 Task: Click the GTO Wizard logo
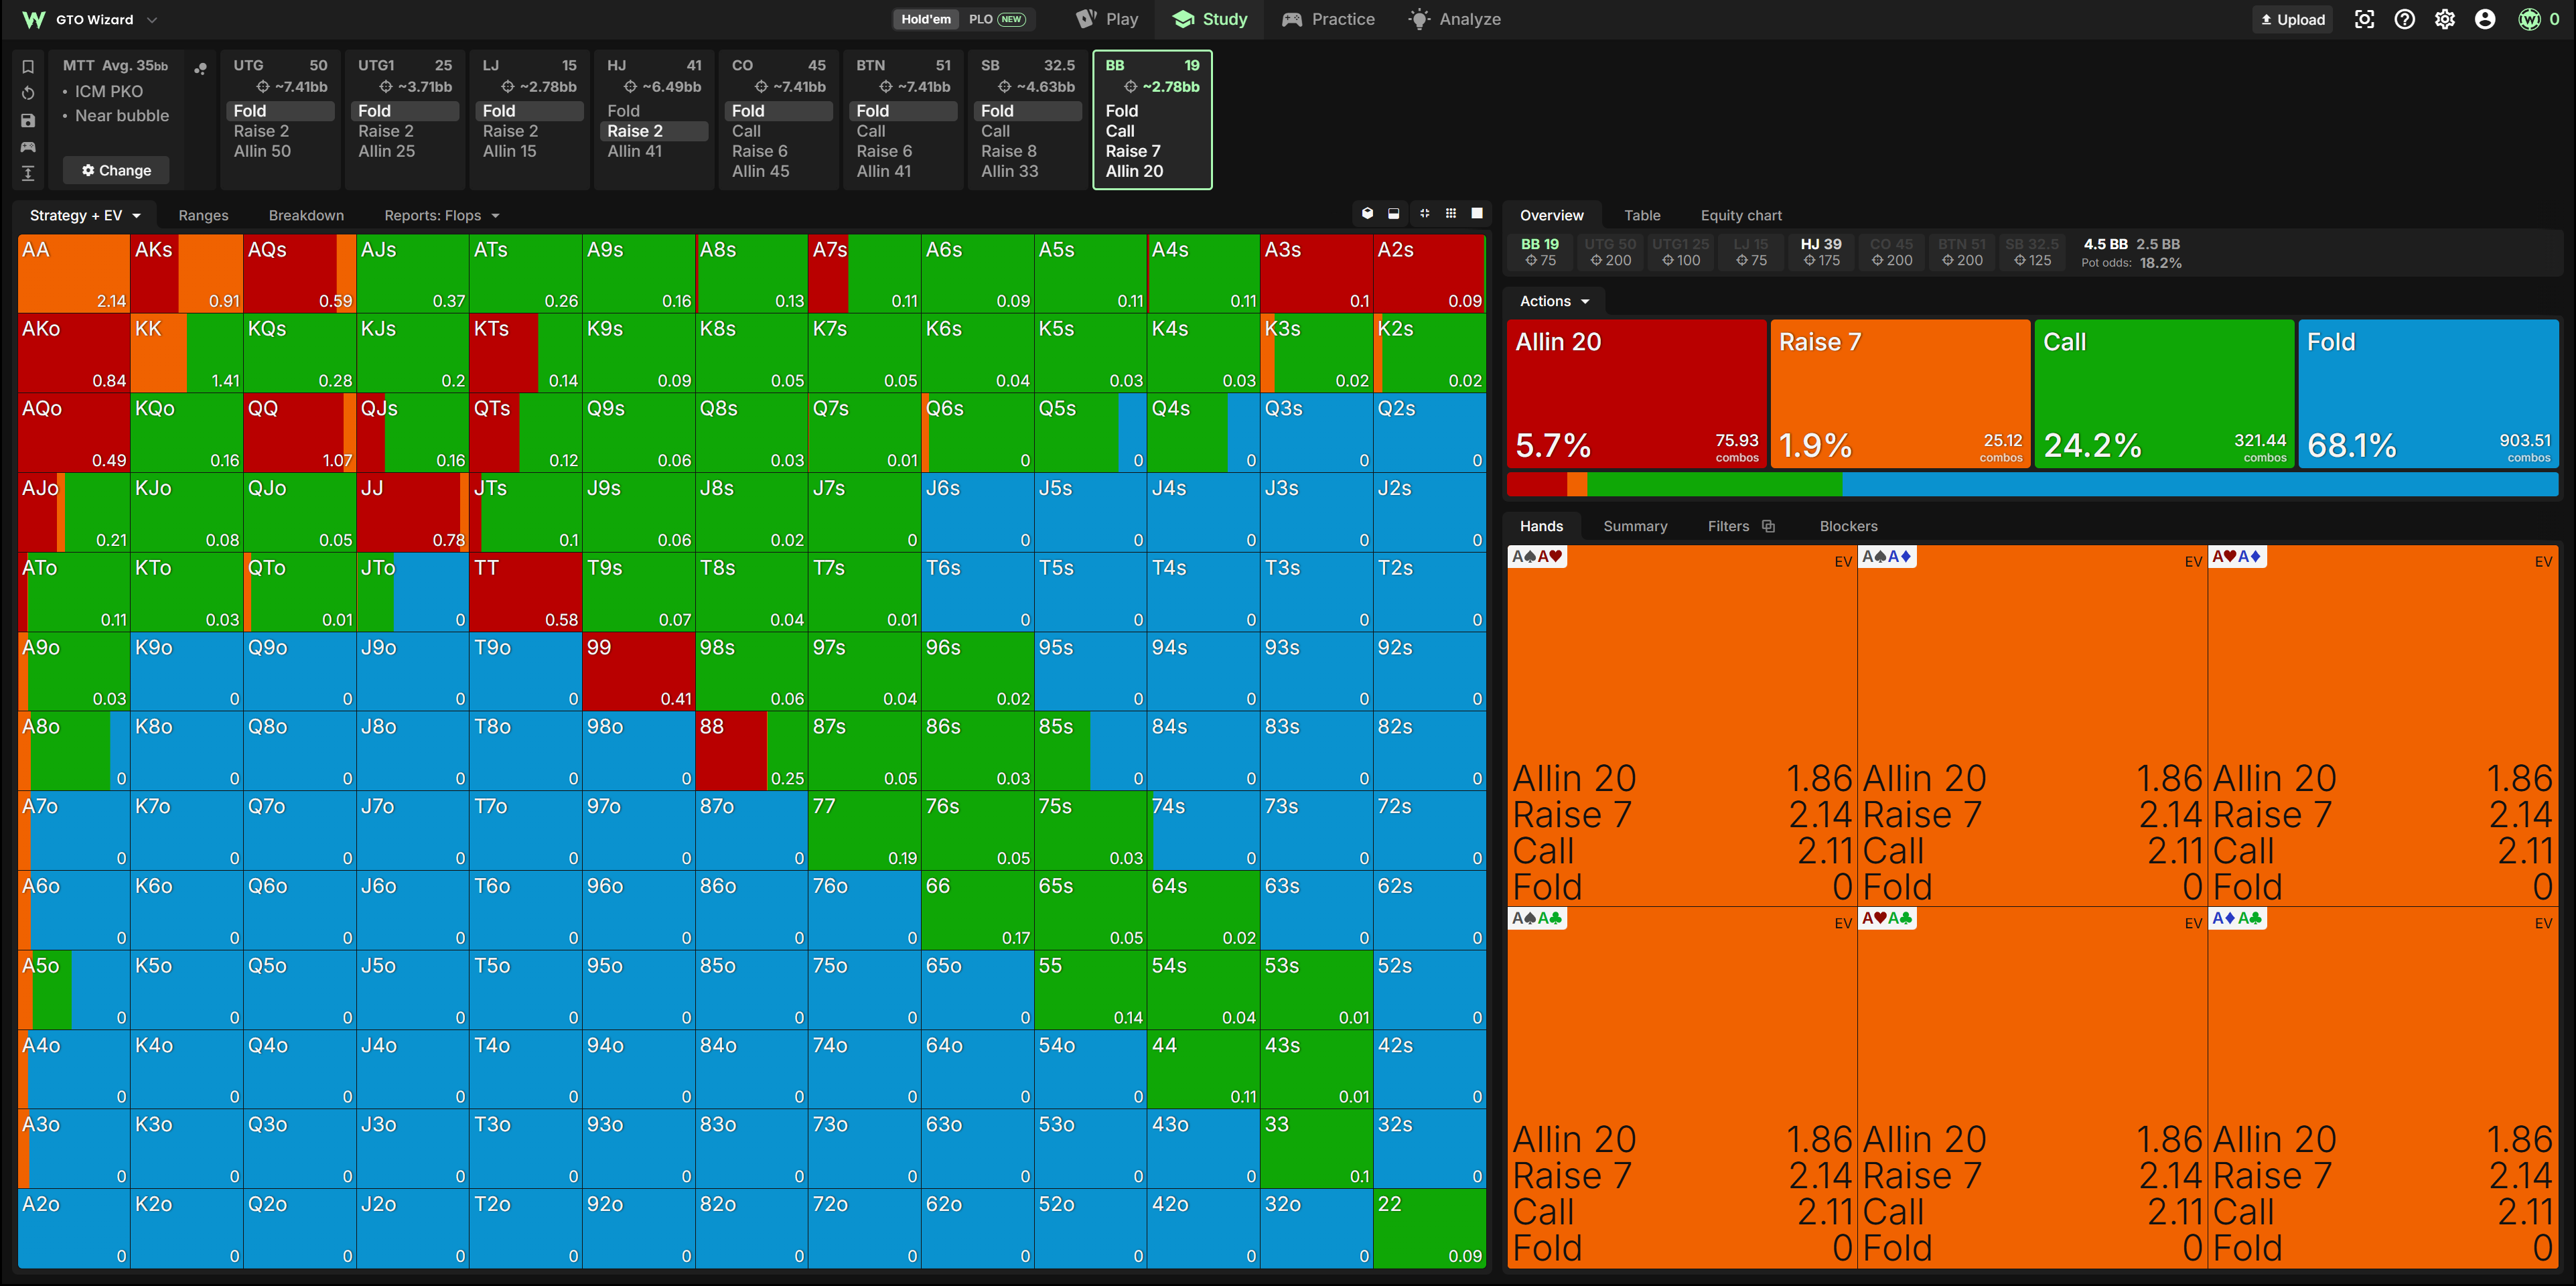[x=33, y=19]
